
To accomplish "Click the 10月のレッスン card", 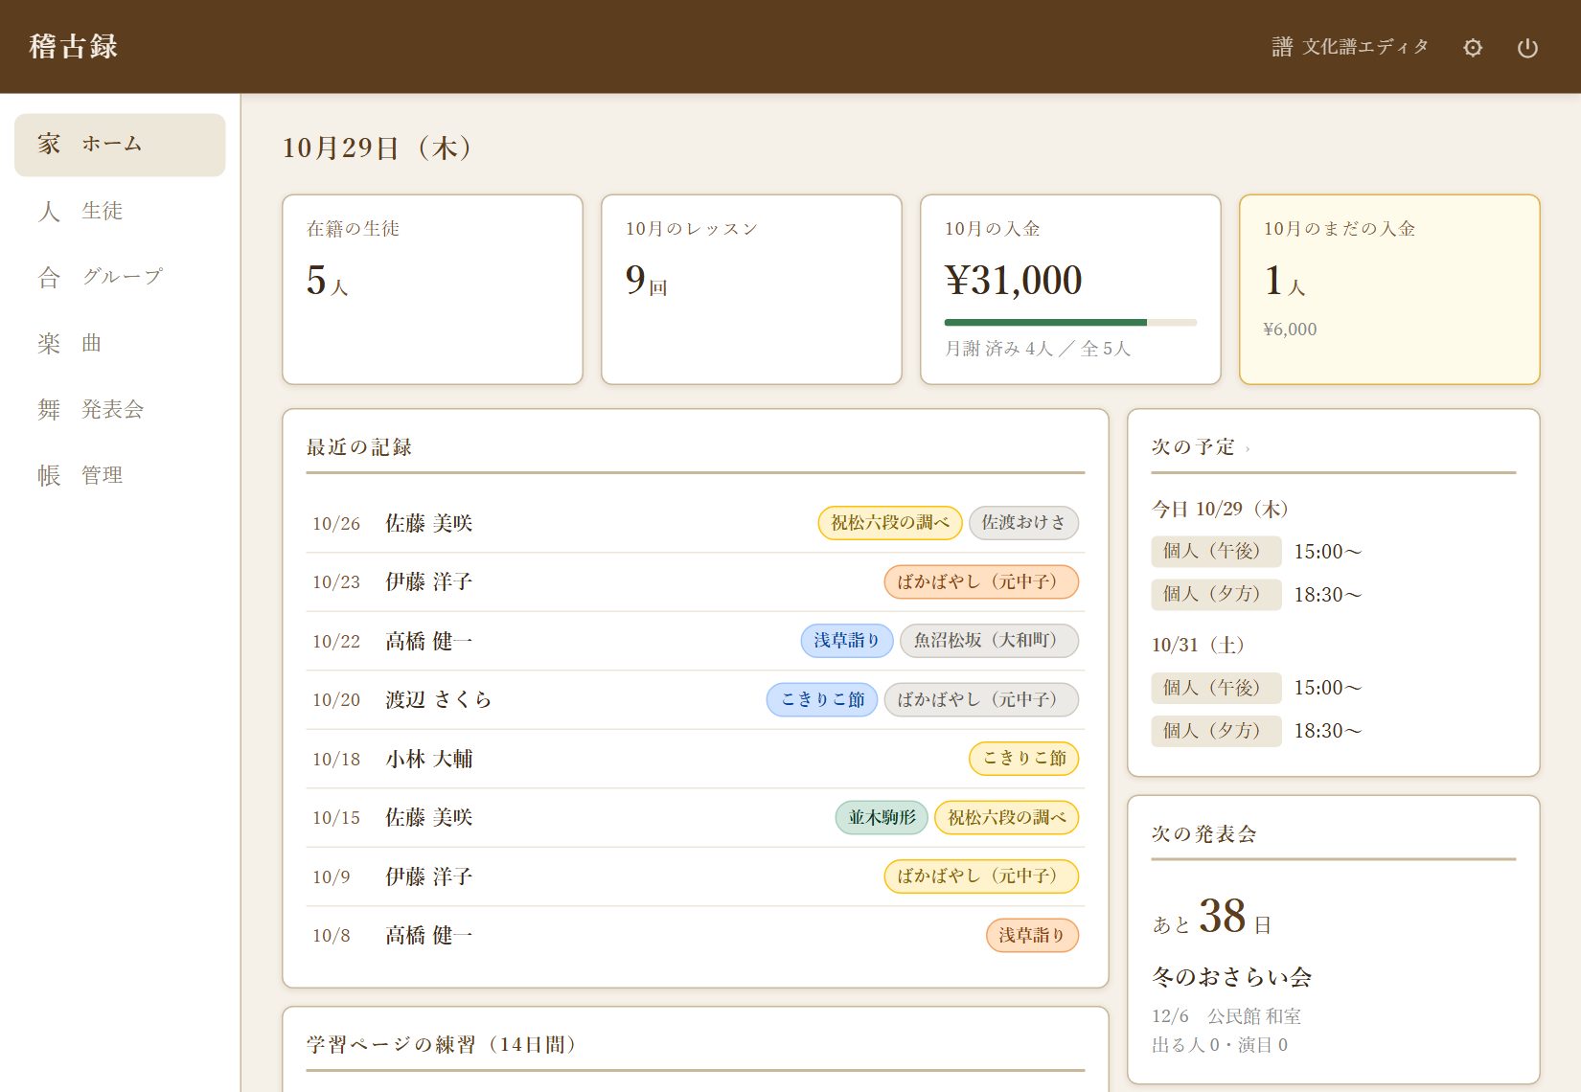I will 751,289.
